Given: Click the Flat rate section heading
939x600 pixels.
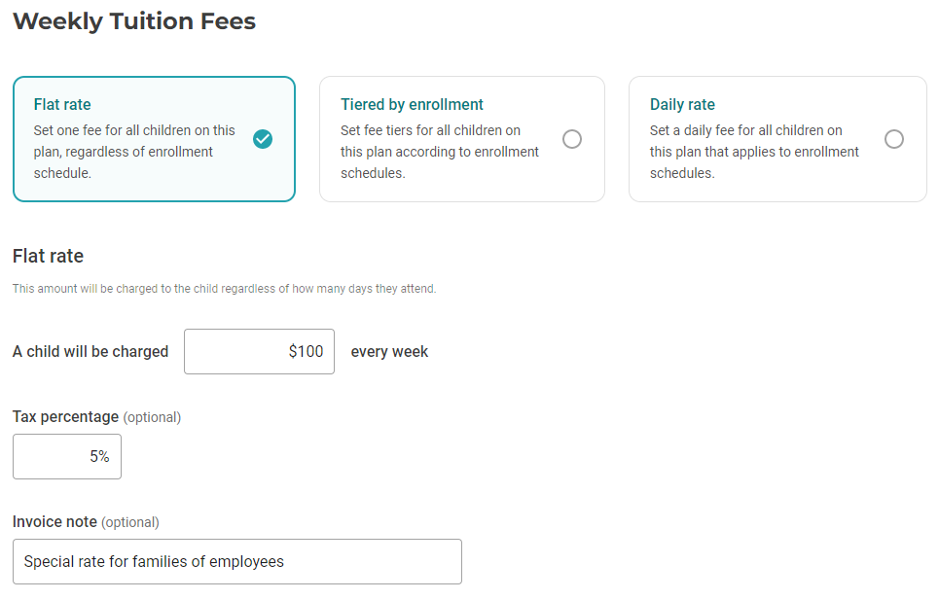Looking at the screenshot, I should click(x=48, y=257).
